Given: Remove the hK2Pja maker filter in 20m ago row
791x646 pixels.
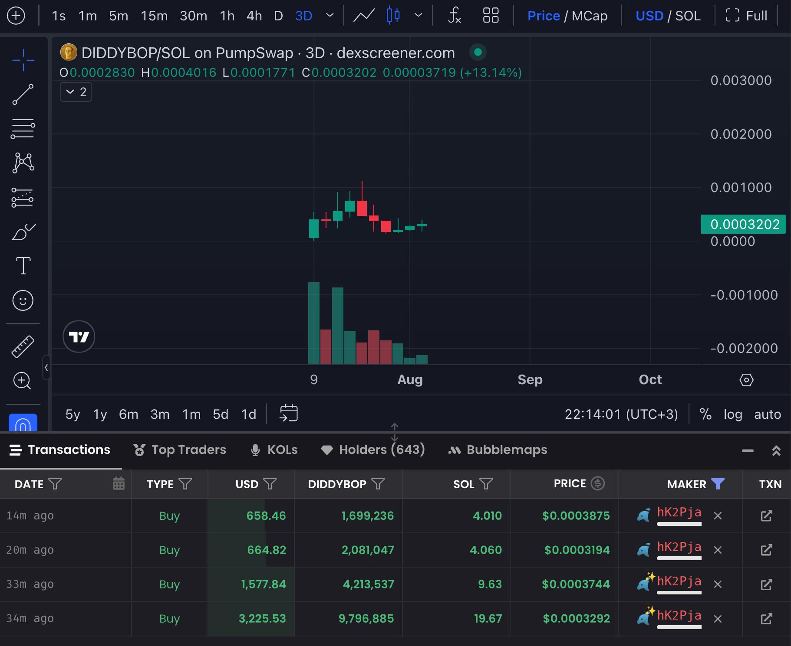Looking at the screenshot, I should tap(718, 550).
